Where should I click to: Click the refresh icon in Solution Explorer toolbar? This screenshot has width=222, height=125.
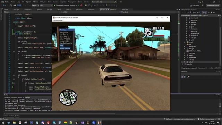pyautogui.click(x=200, y=12)
